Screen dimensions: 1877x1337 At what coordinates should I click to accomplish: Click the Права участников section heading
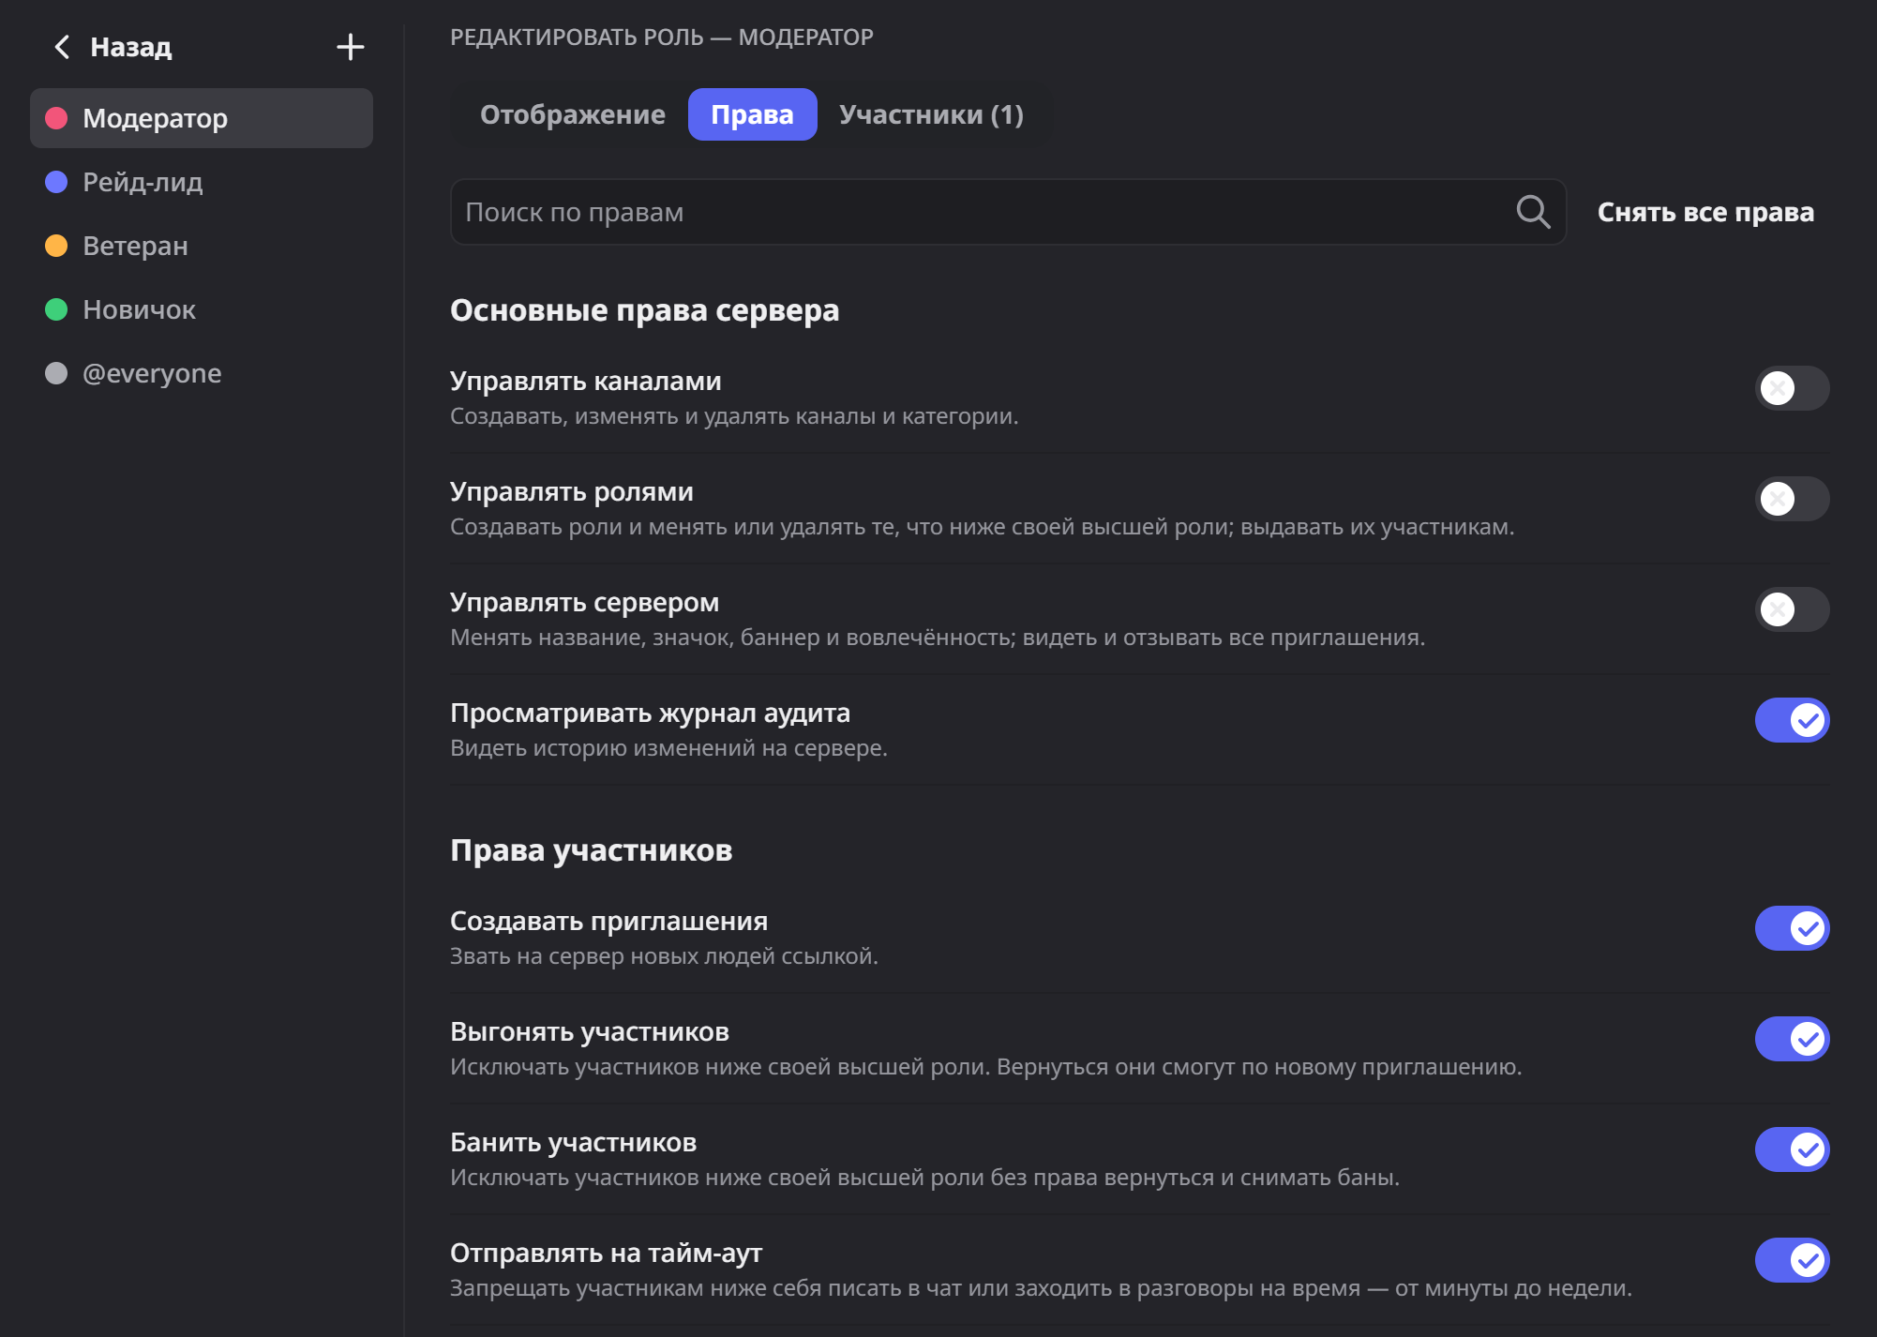coord(591,850)
